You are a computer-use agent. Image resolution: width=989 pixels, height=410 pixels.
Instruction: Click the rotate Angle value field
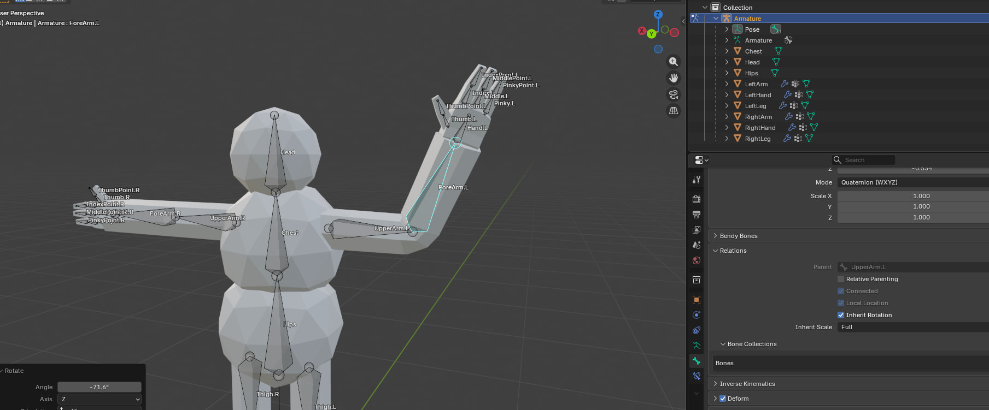[100, 387]
